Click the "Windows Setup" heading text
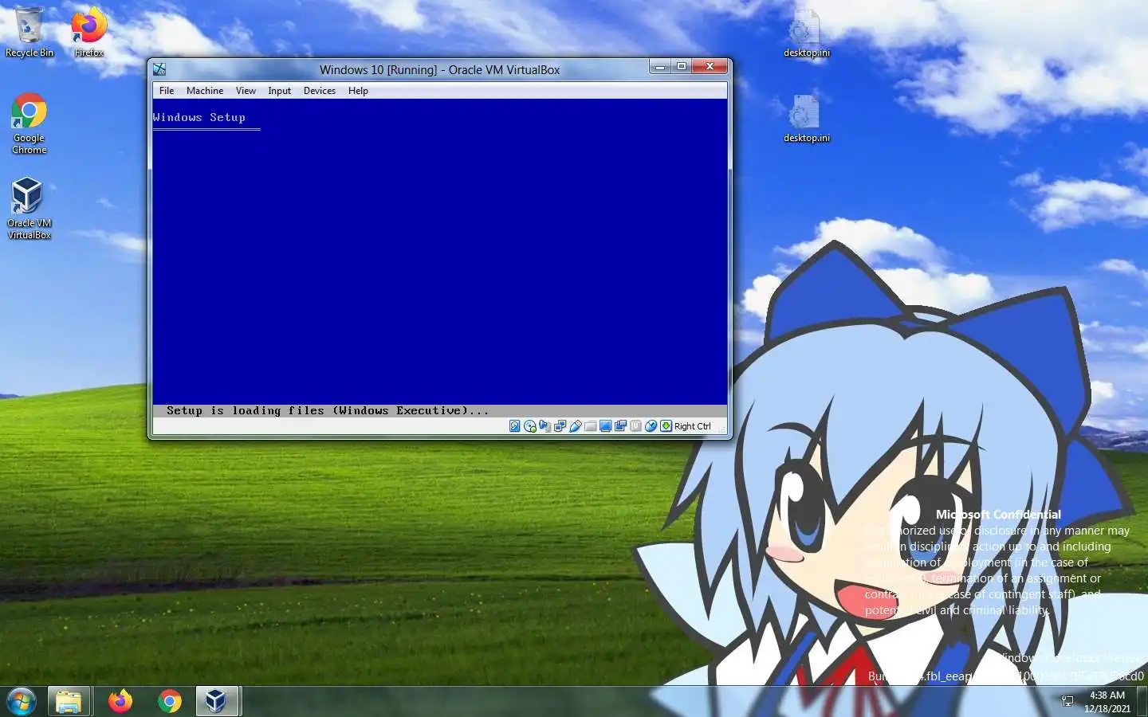Image resolution: width=1148 pixels, height=717 pixels. pyautogui.click(x=199, y=117)
